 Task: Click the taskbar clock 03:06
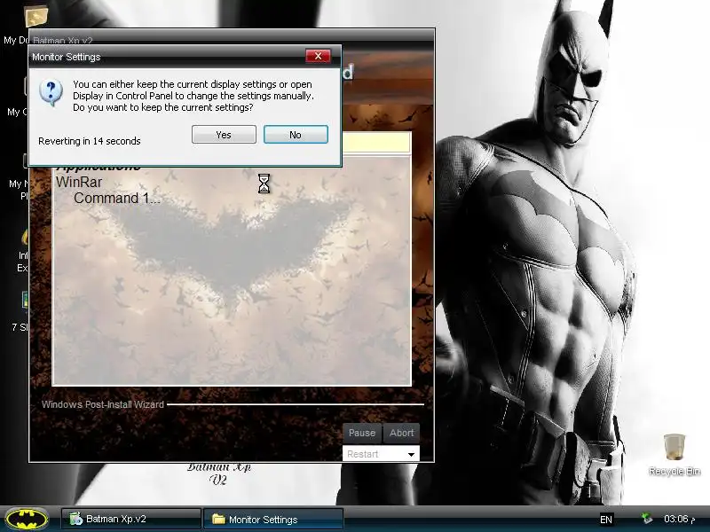coord(679,519)
